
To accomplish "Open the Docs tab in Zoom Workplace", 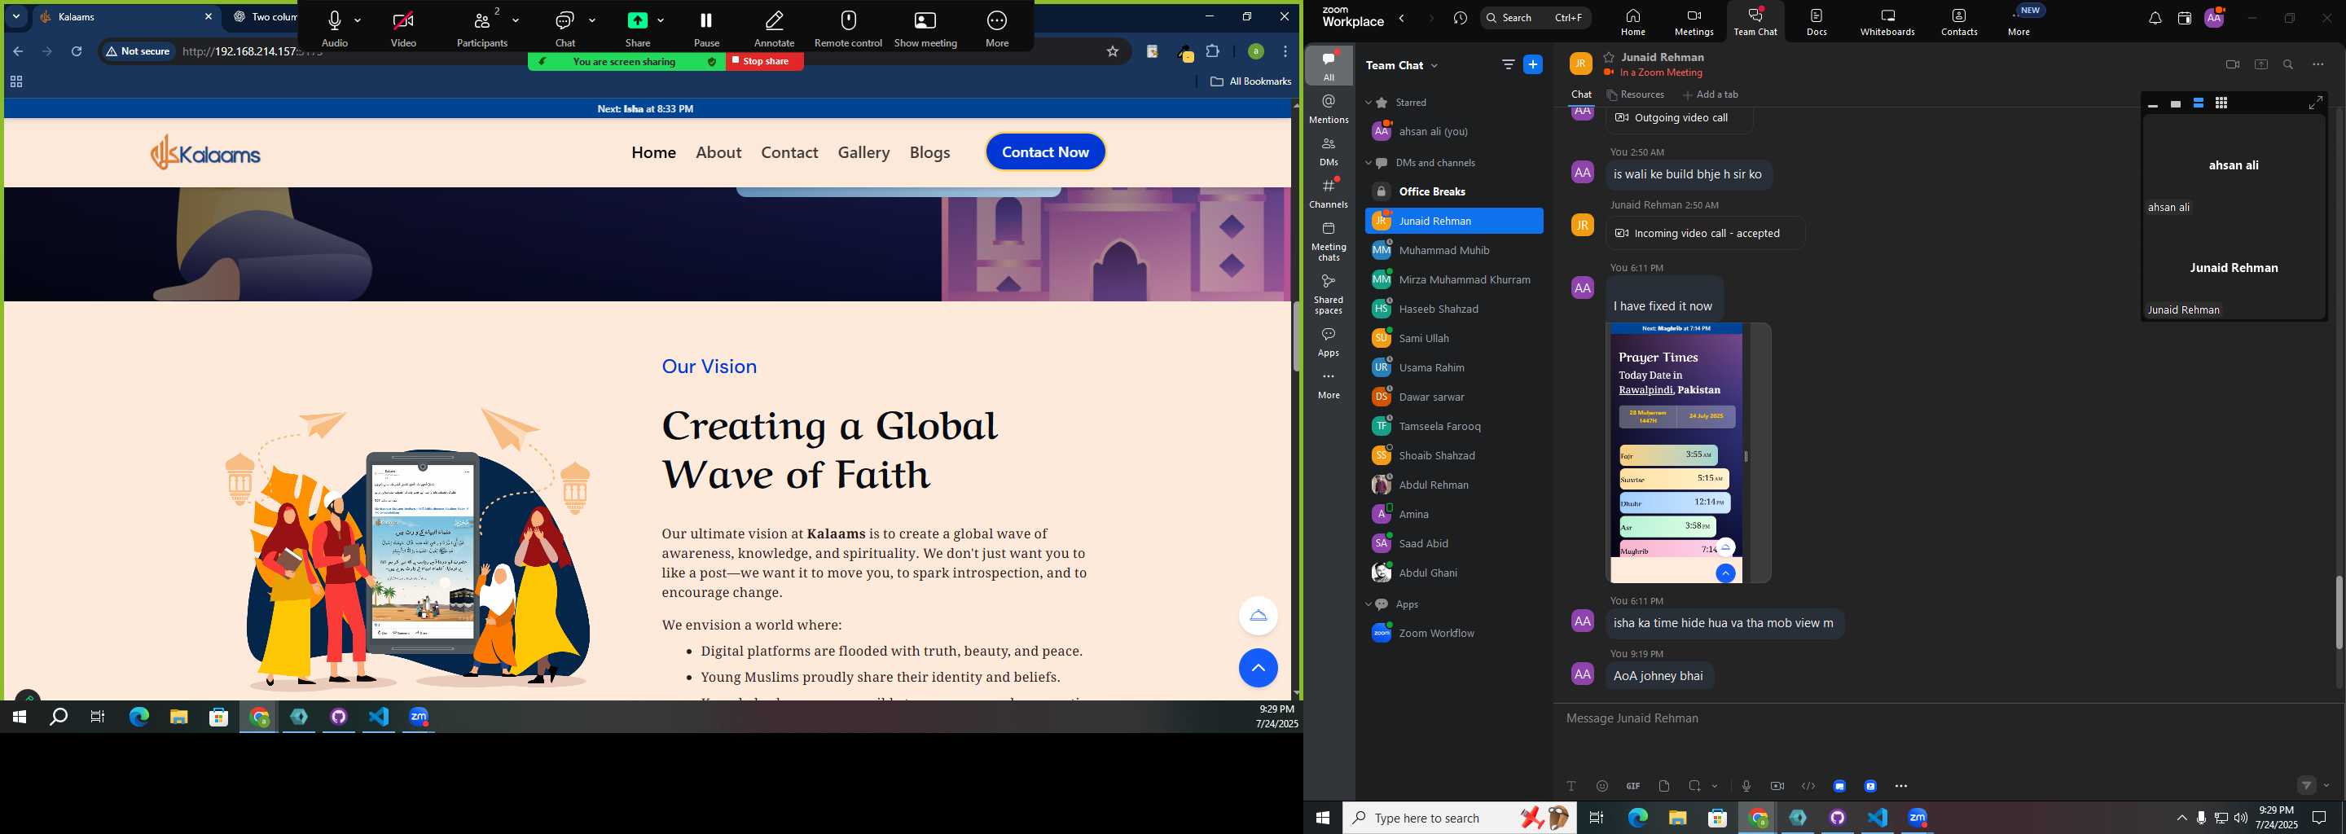I will click(x=1817, y=22).
